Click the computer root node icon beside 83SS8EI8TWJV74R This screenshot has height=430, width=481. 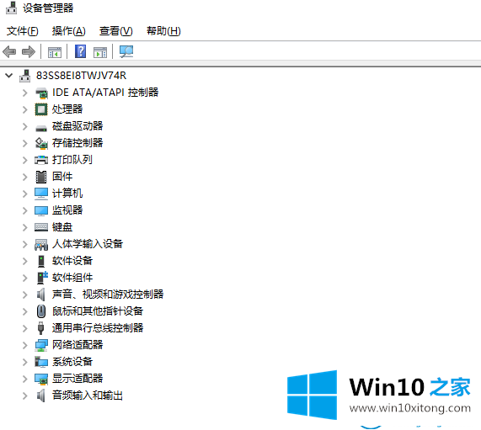click(x=24, y=76)
